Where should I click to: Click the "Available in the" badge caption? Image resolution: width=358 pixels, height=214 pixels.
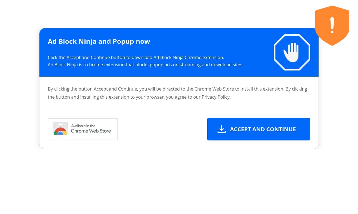[83, 126]
